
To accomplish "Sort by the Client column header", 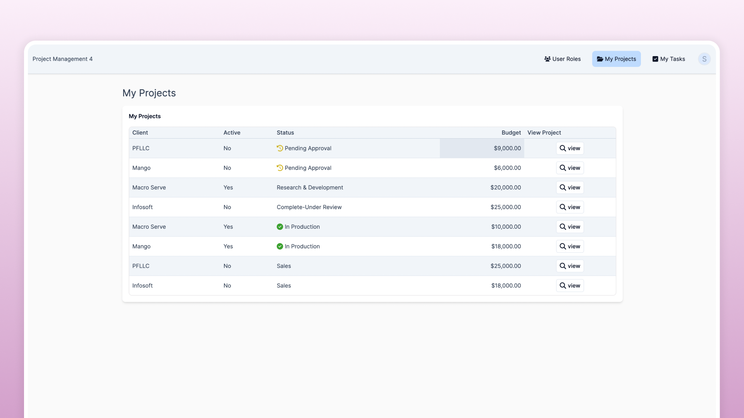I will 140,133.
